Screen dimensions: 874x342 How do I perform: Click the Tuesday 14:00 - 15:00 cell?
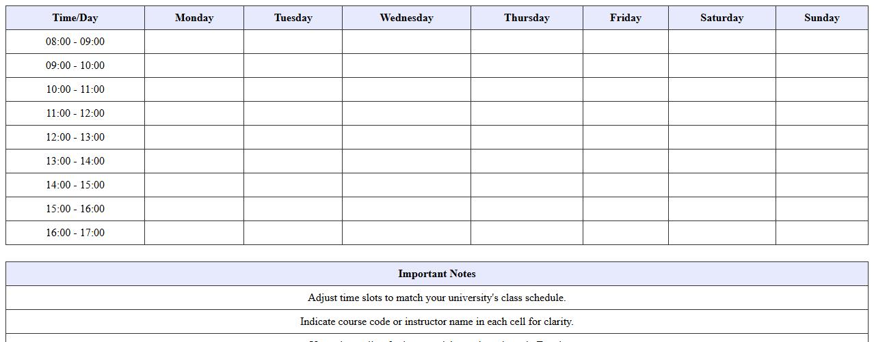[293, 185]
